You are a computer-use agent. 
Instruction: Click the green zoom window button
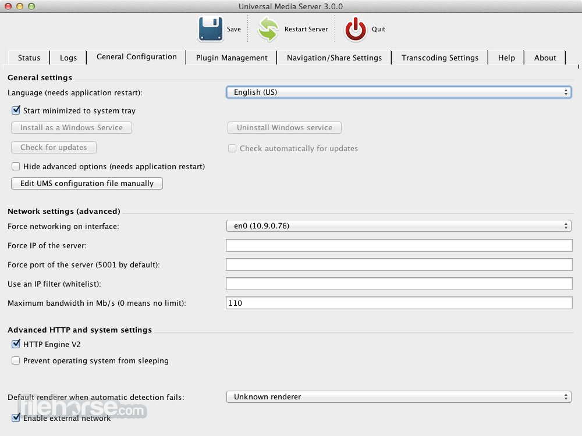tap(31, 6)
